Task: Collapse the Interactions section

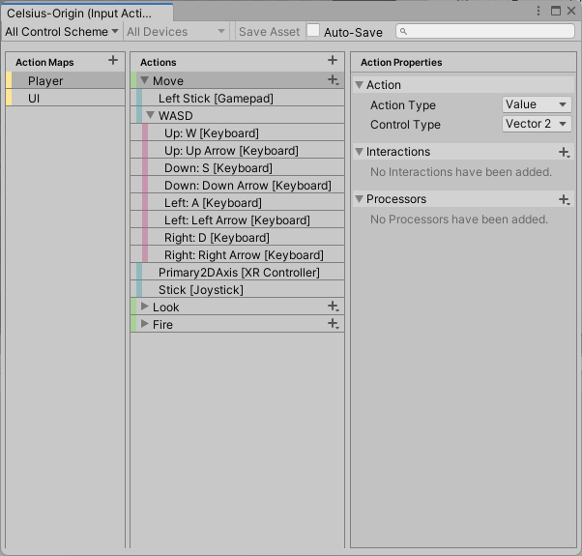Action: point(359,152)
